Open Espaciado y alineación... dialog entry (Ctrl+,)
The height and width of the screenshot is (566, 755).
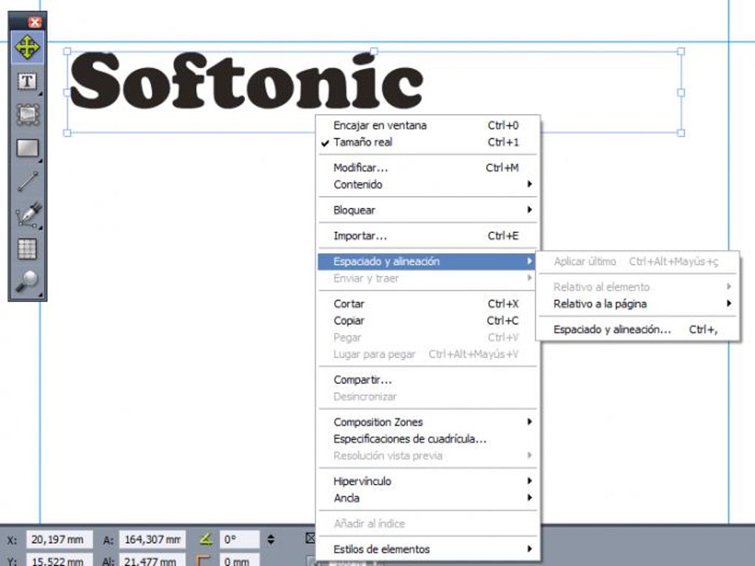[x=638, y=330]
